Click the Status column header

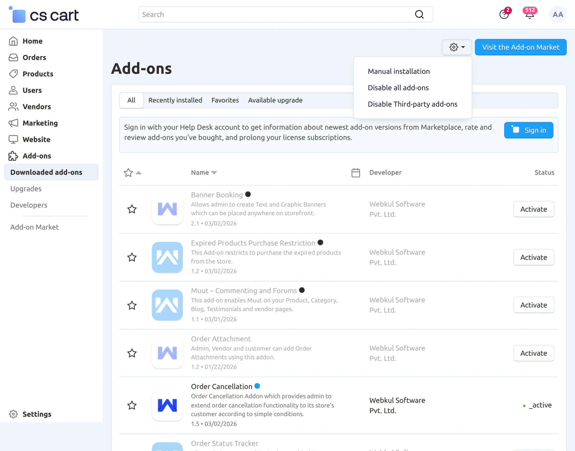544,173
